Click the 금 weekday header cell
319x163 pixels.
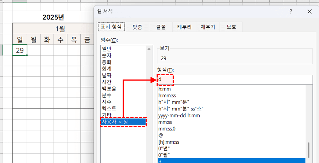point(87,40)
